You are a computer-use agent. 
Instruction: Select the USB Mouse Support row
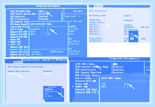pyautogui.click(x=19, y=24)
